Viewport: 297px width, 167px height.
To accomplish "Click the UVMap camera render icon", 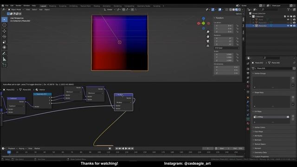I will [x=288, y=117].
